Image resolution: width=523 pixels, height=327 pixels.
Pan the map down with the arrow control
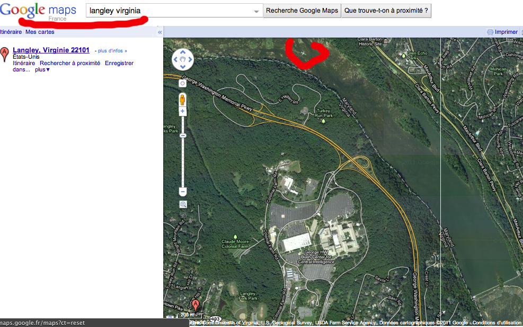click(x=183, y=67)
